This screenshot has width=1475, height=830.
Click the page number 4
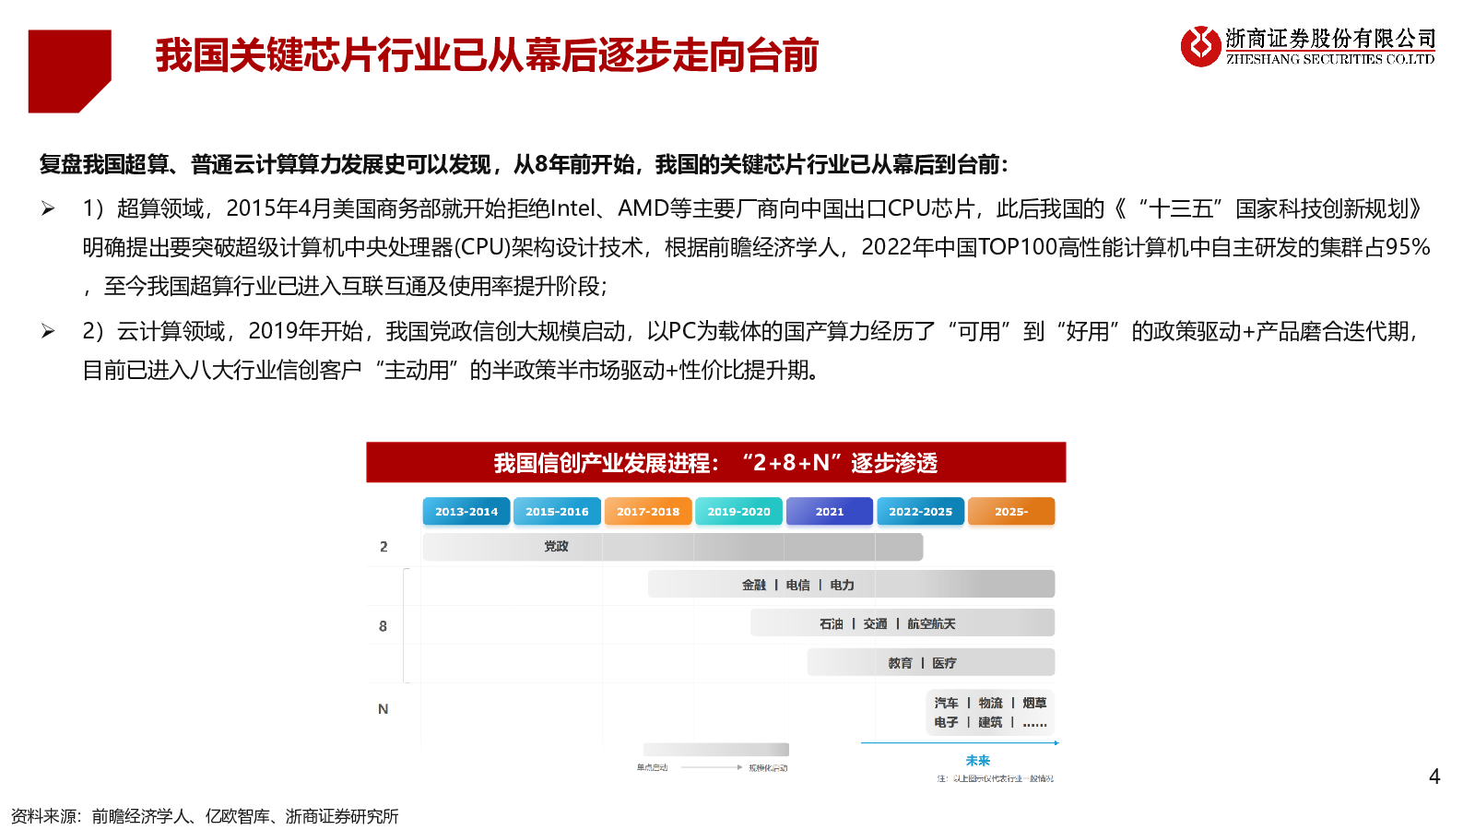(x=1434, y=777)
